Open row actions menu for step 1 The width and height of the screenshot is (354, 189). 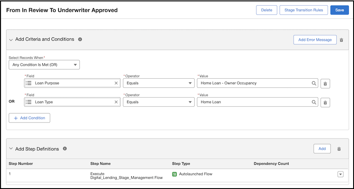coord(340,174)
